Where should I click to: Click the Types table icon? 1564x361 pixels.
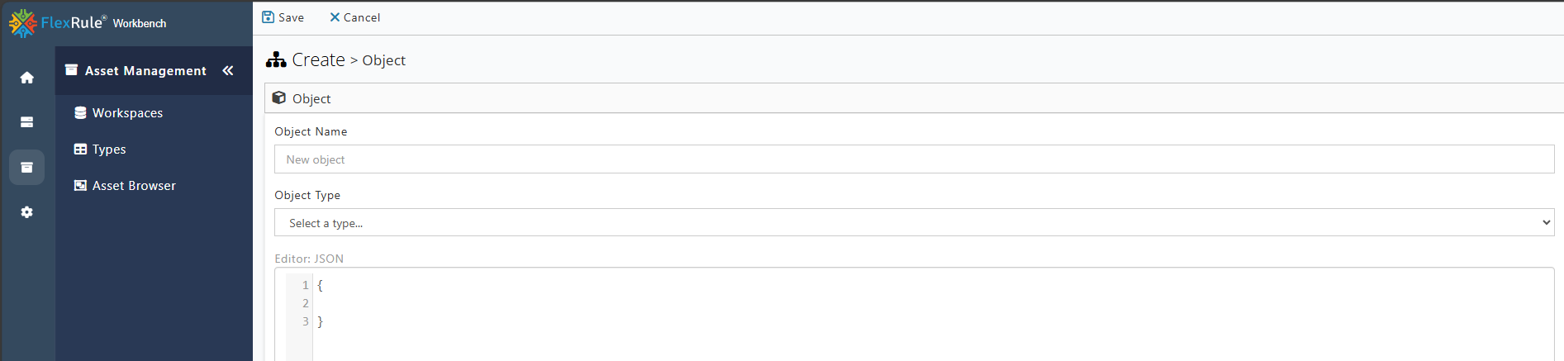(80, 150)
